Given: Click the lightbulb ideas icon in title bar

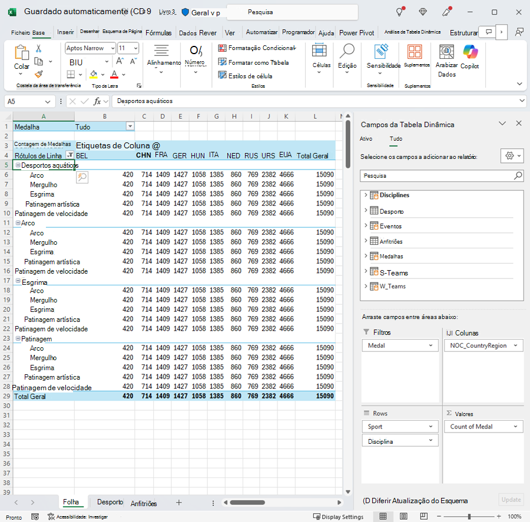Looking at the screenshot, I should click(400, 12).
